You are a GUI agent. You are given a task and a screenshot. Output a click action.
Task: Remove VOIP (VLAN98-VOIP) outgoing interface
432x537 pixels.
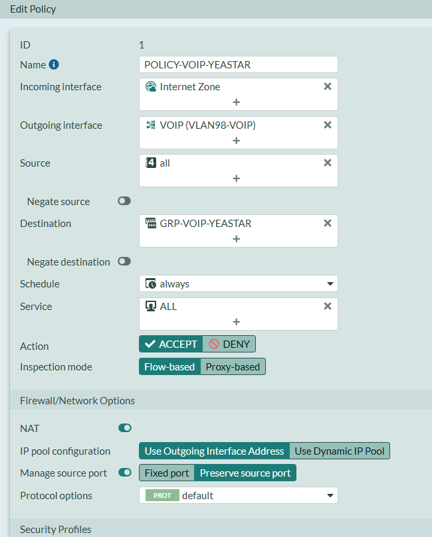pyautogui.click(x=327, y=125)
